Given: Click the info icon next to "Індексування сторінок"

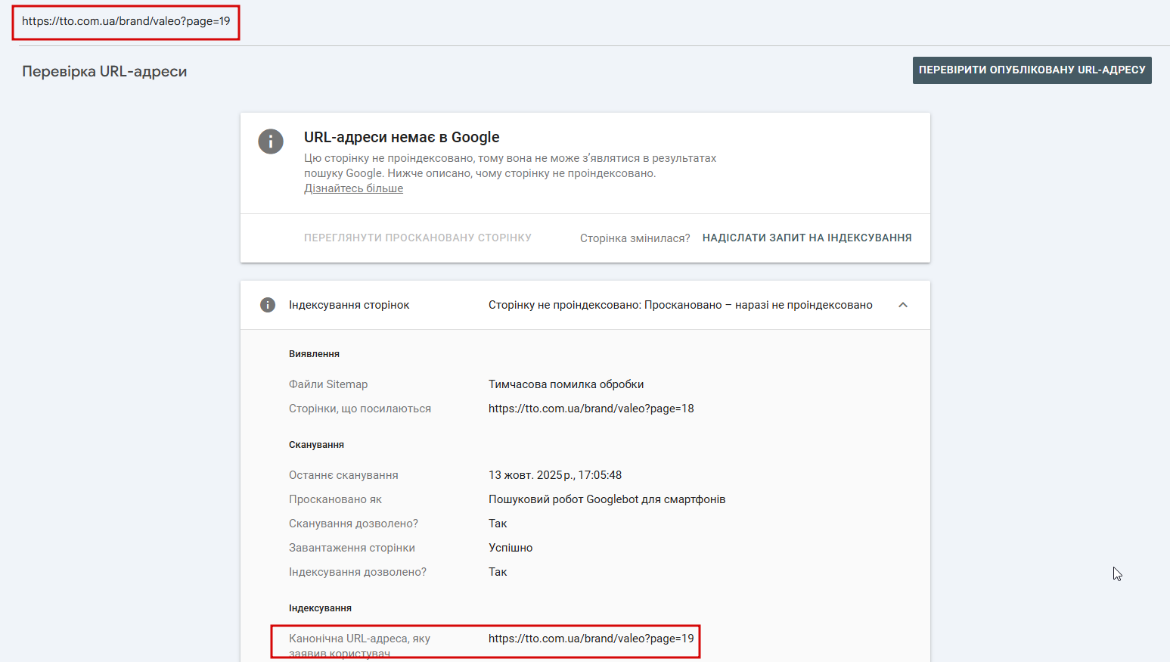Looking at the screenshot, I should click(x=268, y=305).
